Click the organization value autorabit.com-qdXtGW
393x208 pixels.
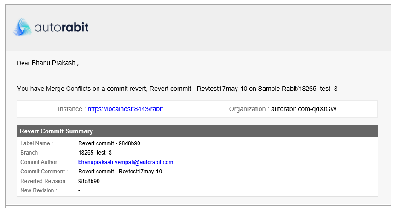[x=305, y=109]
